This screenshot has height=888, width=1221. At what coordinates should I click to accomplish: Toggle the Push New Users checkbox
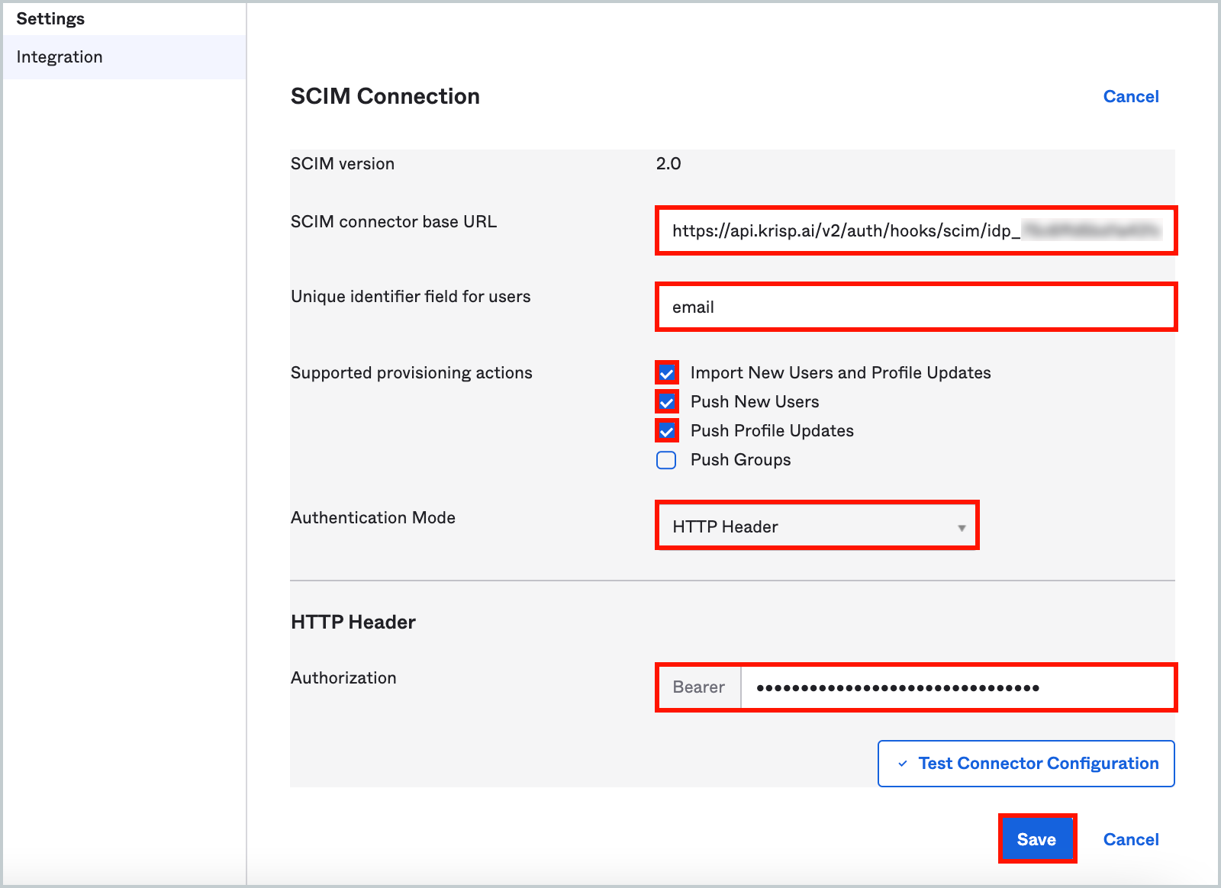666,402
